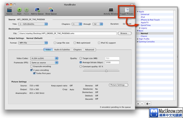Select the QuickTime preset
183x118 pixels.
coord(146,25)
